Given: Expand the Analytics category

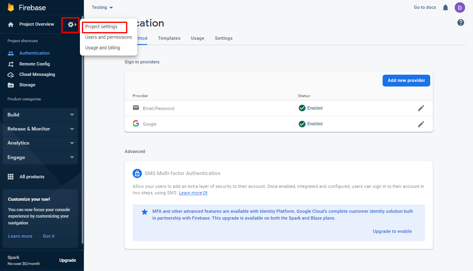Looking at the screenshot, I should 41,143.
